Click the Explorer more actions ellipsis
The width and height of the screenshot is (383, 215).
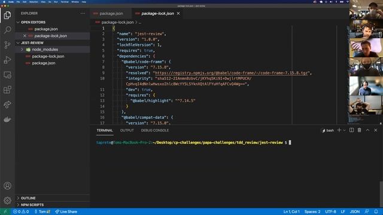click(x=83, y=13)
